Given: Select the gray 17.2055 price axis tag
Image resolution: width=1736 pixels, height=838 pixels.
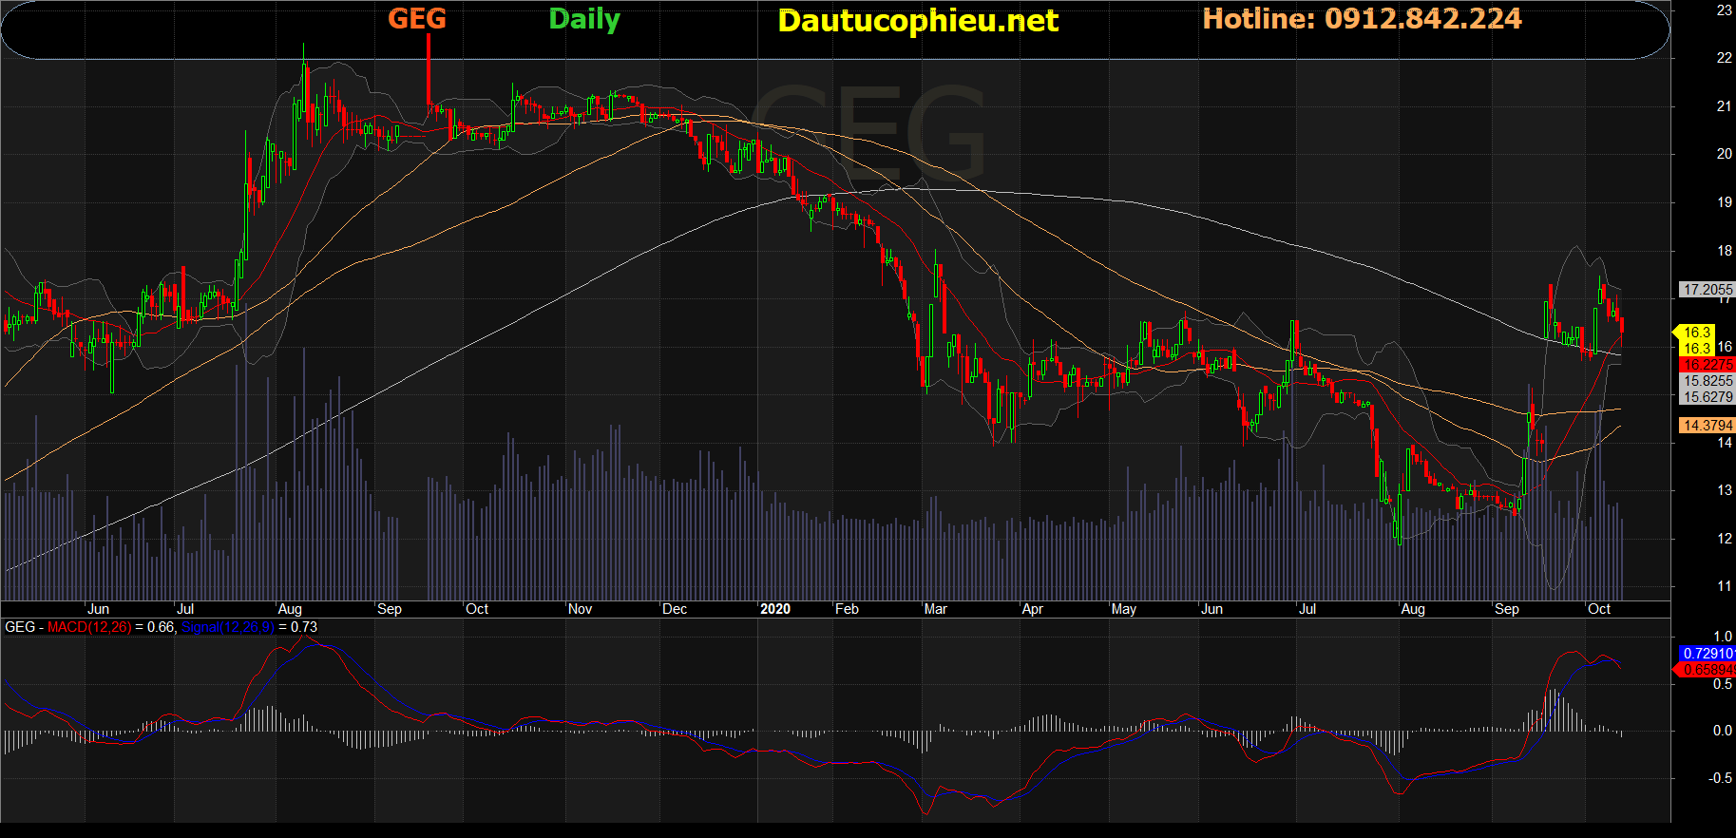Looking at the screenshot, I should (x=1707, y=290).
